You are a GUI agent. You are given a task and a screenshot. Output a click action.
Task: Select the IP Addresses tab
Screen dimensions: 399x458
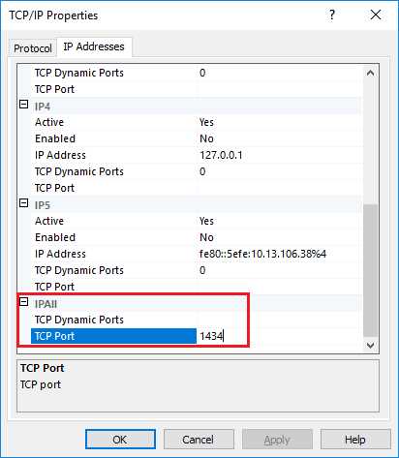click(94, 46)
